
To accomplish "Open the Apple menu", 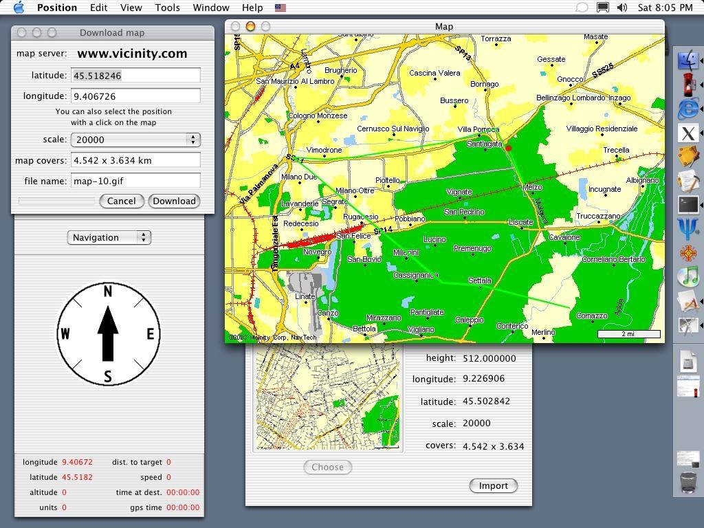I will [x=19, y=7].
